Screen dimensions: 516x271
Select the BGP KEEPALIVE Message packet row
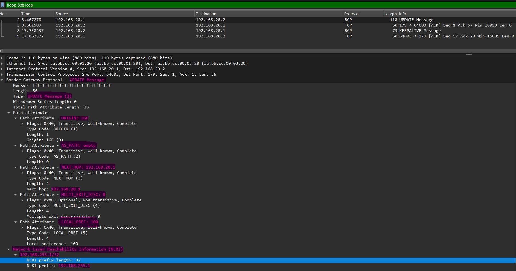tap(246, 31)
